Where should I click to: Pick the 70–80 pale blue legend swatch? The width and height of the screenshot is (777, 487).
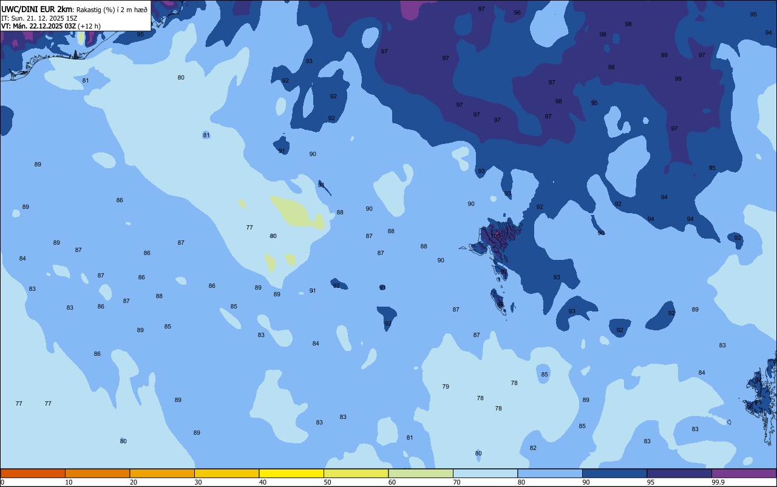(485, 473)
